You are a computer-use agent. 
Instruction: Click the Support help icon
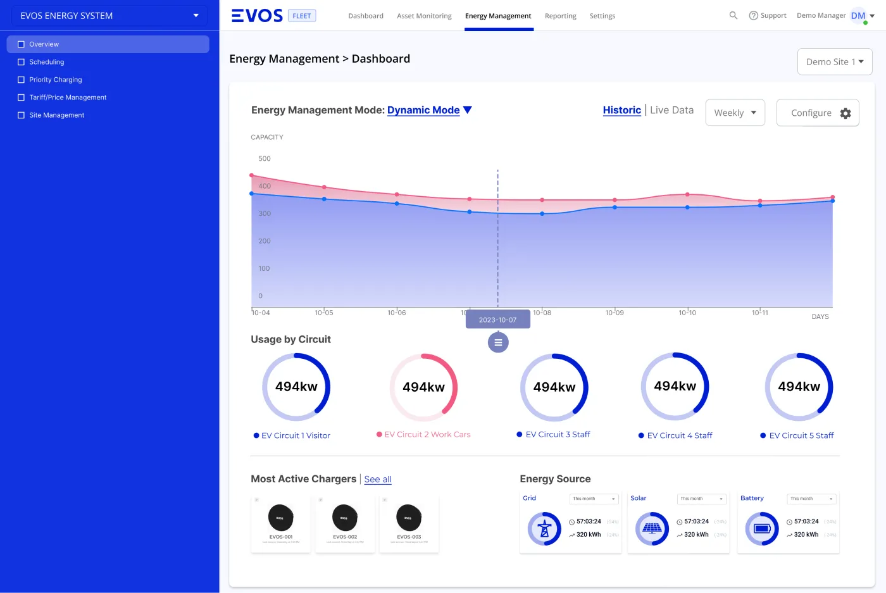(752, 15)
